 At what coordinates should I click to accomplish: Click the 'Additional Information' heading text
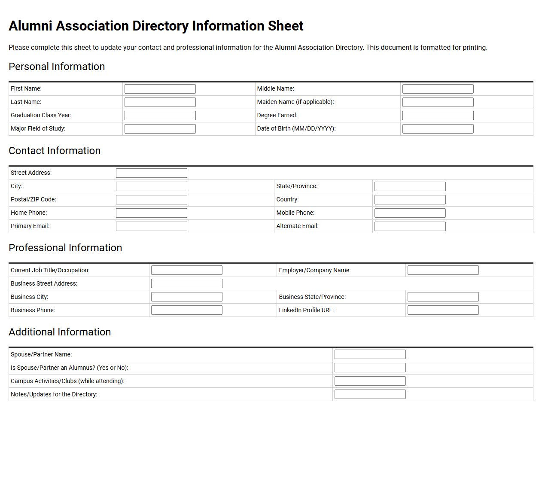pos(60,332)
